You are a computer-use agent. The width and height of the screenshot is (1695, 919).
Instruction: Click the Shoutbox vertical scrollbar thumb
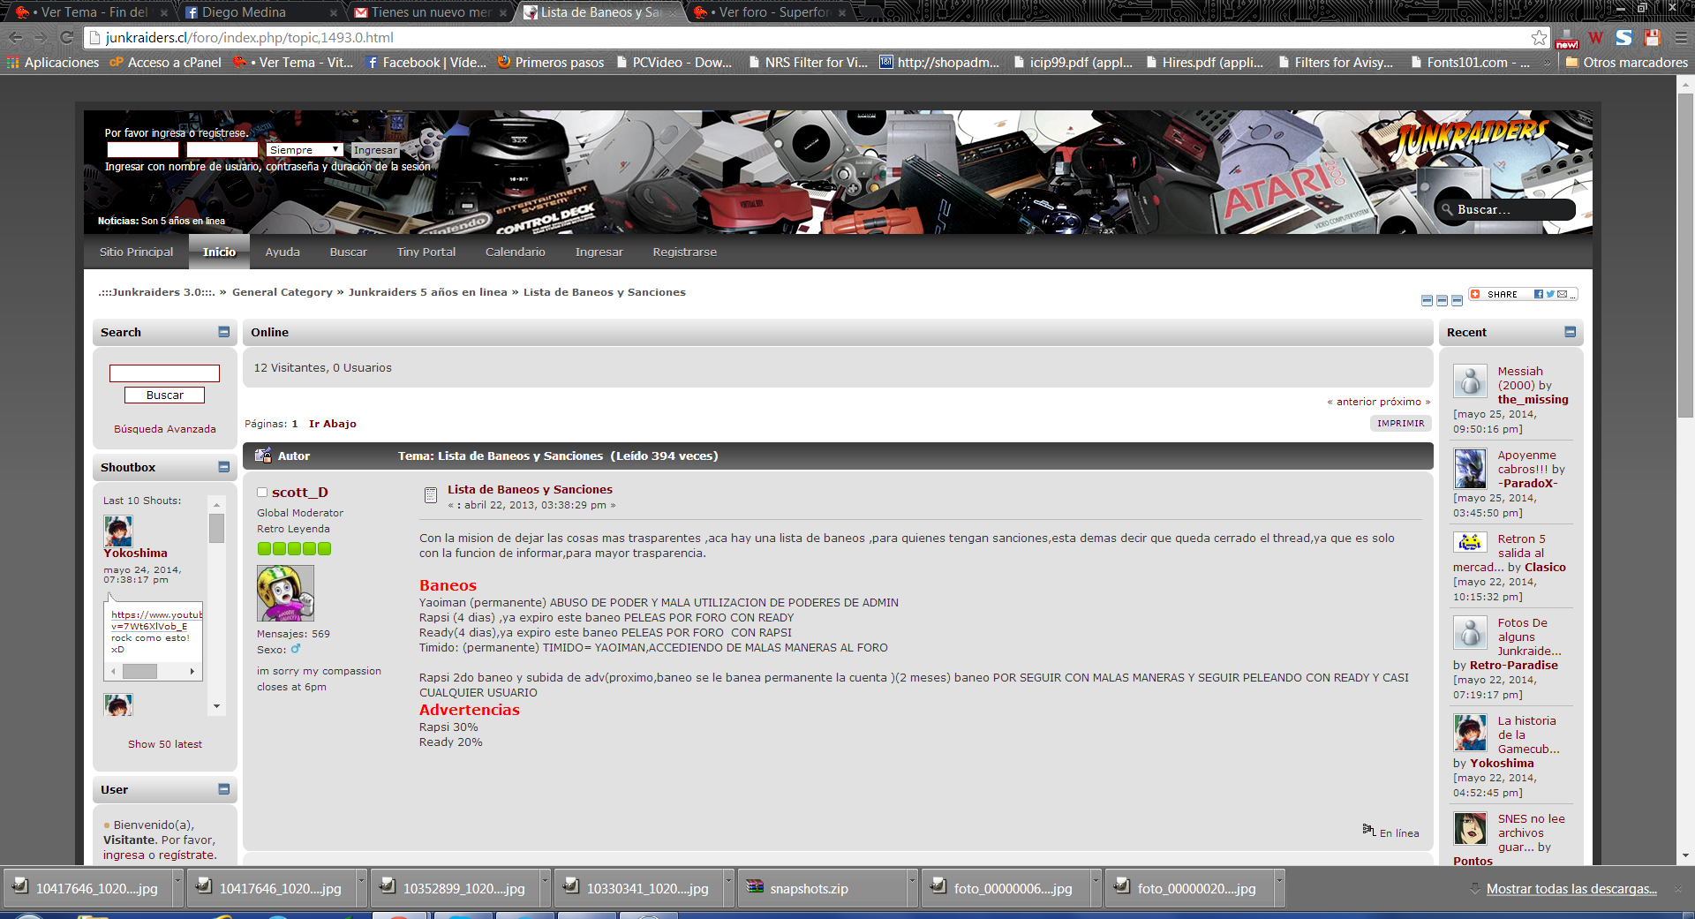pyautogui.click(x=216, y=529)
